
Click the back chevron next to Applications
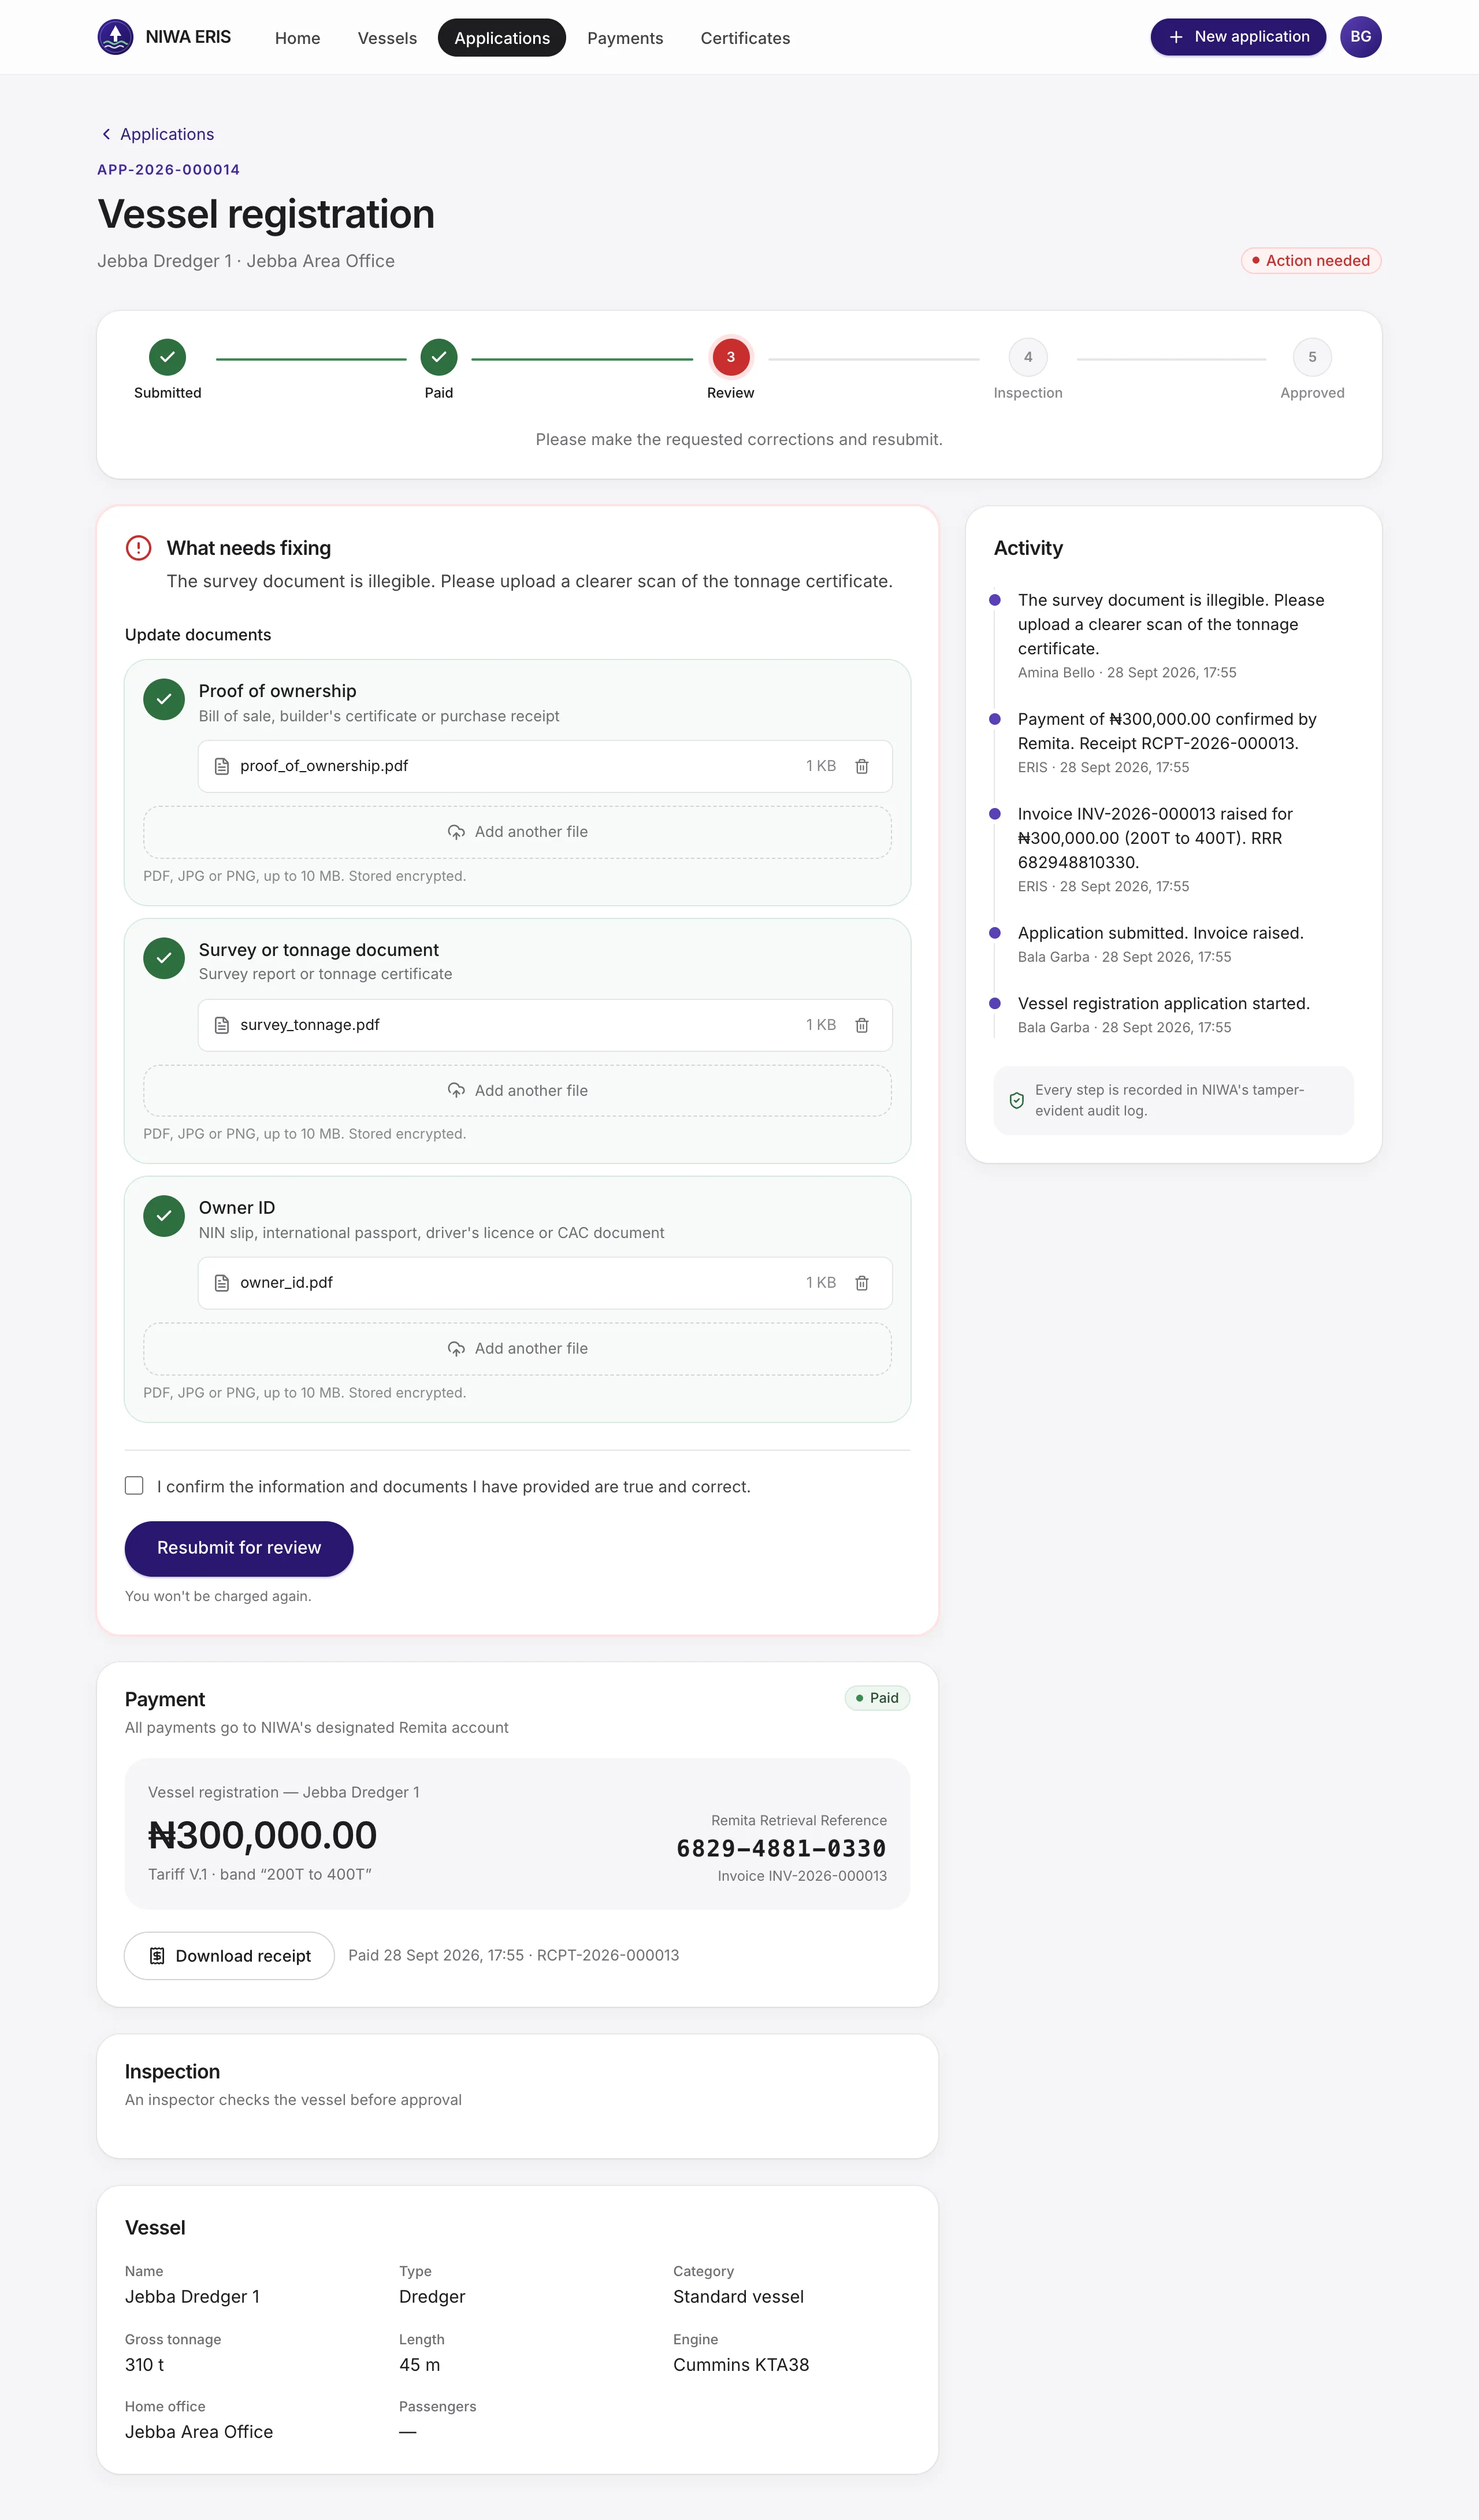(x=106, y=134)
